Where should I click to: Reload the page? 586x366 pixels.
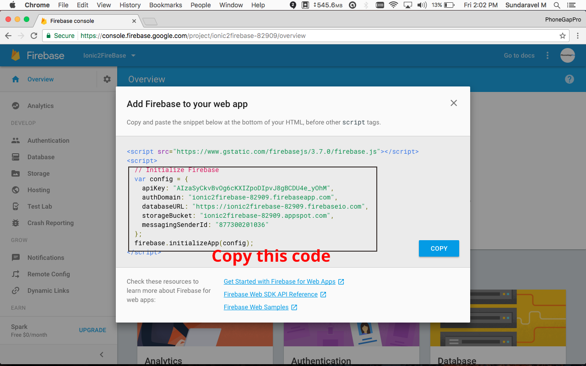pyautogui.click(x=34, y=36)
